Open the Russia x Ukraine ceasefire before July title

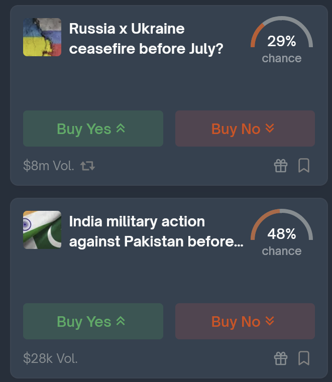point(146,39)
